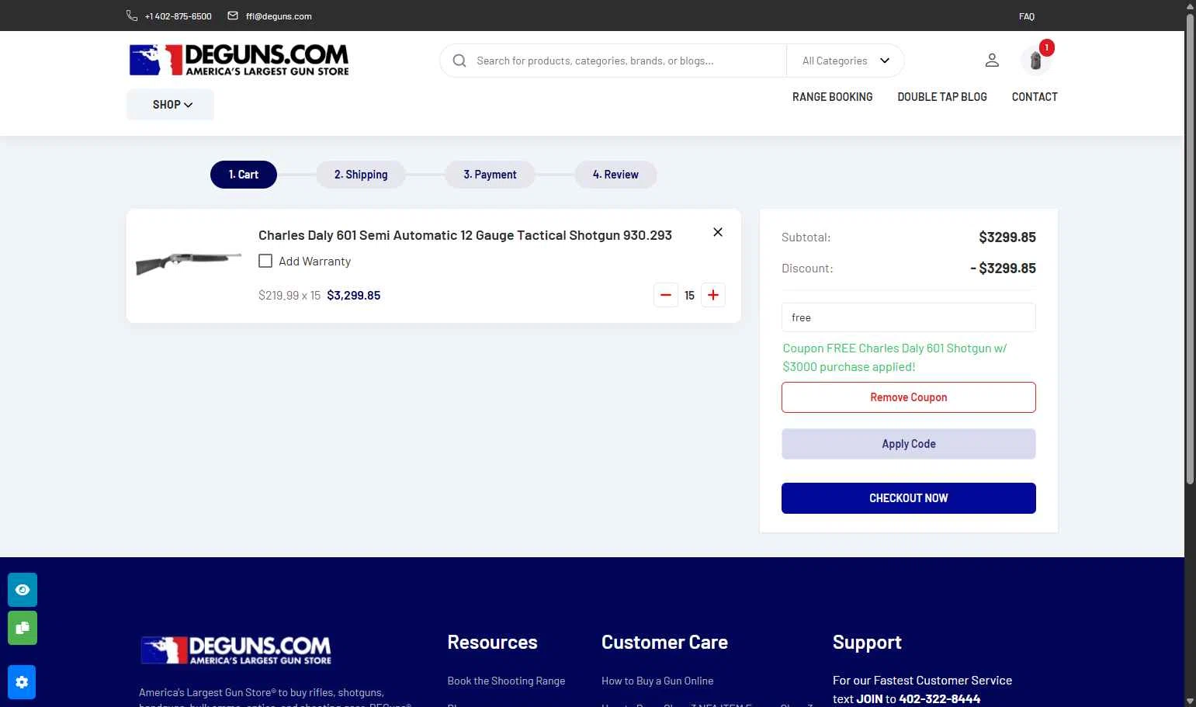This screenshot has width=1196, height=707.
Task: Click the Customer Care footer heading
Action: [664, 643]
